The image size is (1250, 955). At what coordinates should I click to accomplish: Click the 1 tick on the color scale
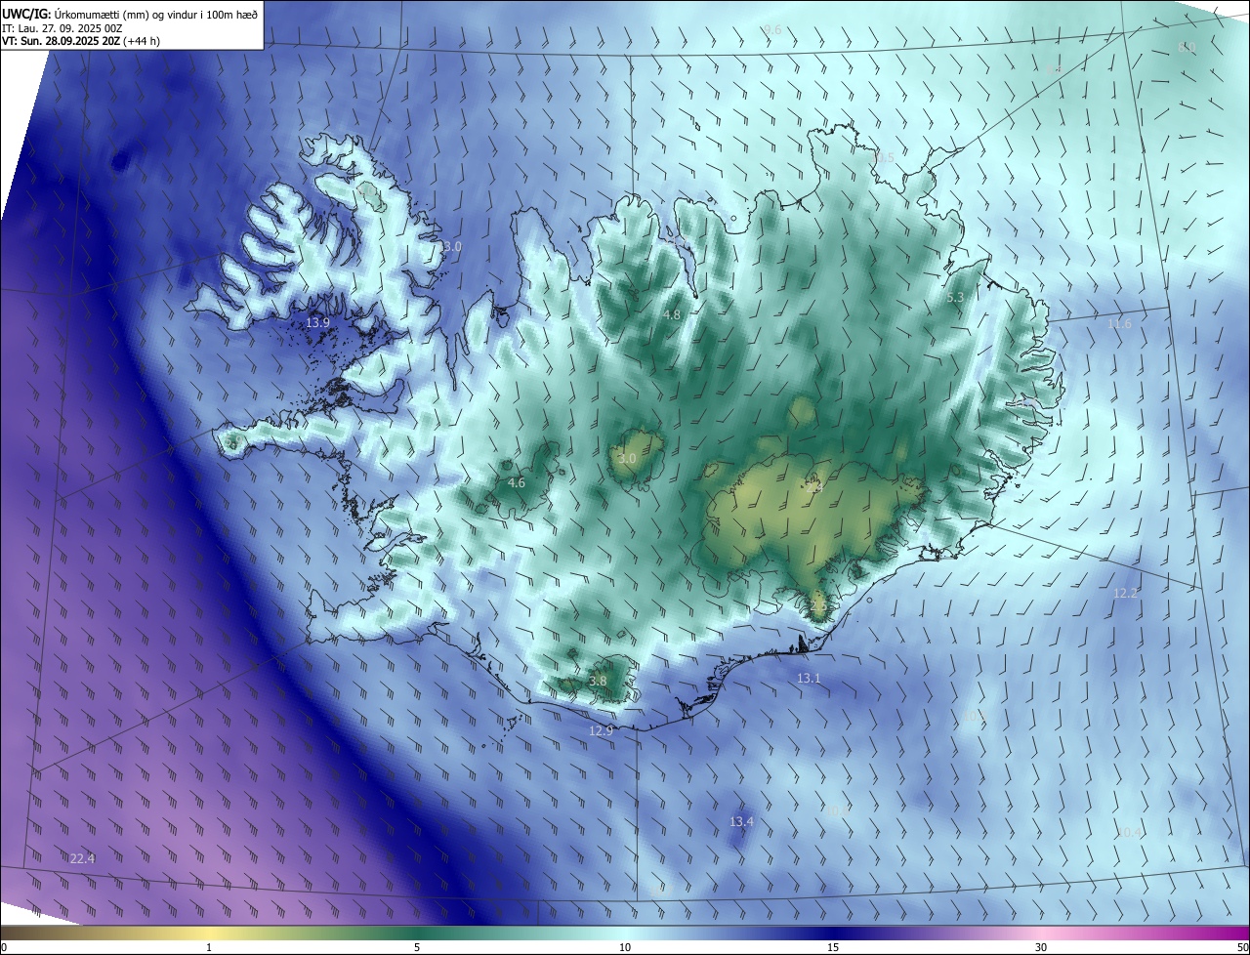209,948
